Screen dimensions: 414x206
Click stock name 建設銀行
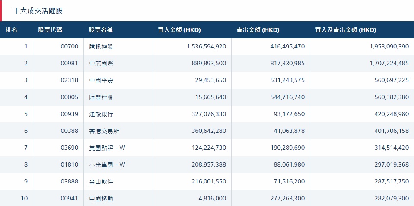coord(101,114)
